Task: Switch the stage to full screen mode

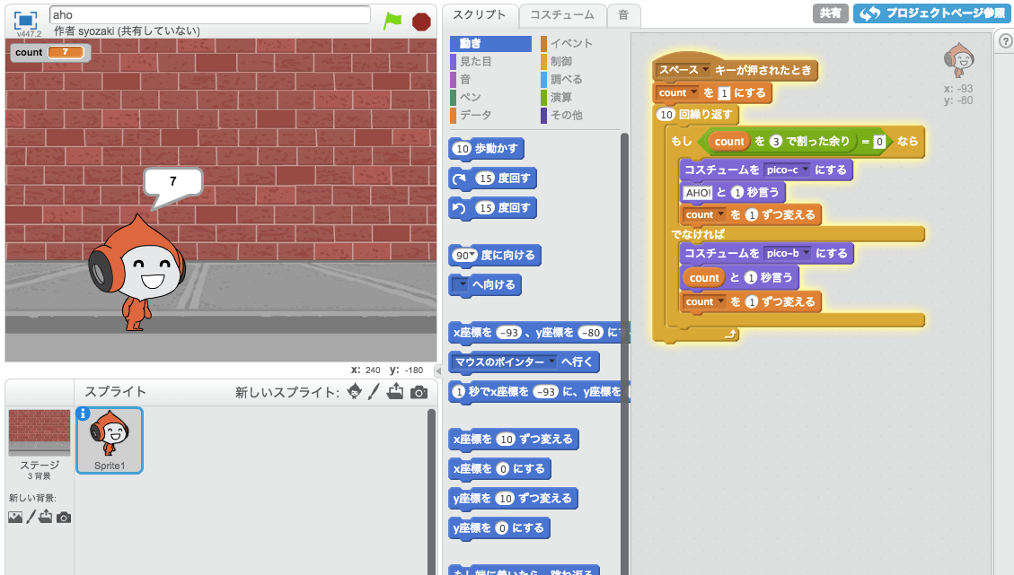Action: coord(25,20)
